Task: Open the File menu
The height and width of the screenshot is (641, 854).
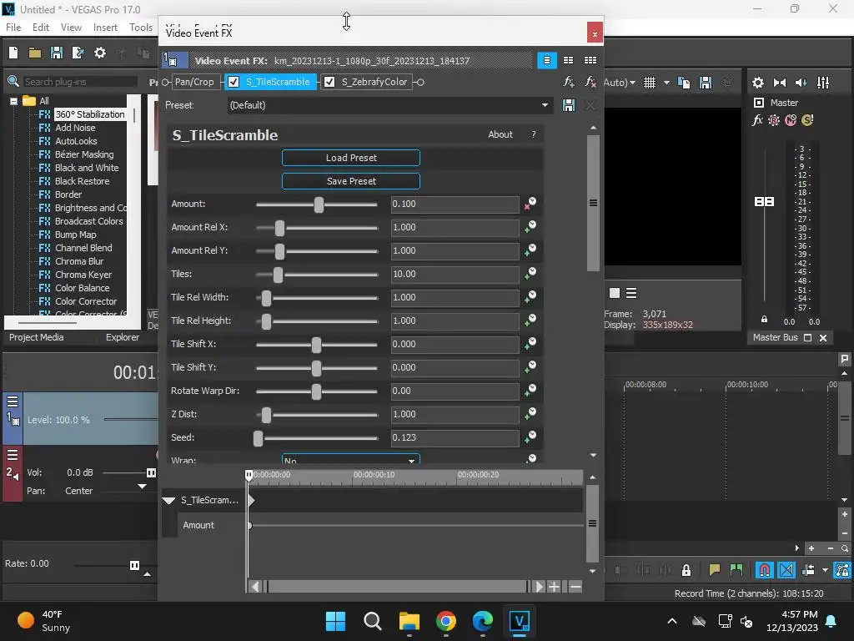Action: tap(13, 28)
